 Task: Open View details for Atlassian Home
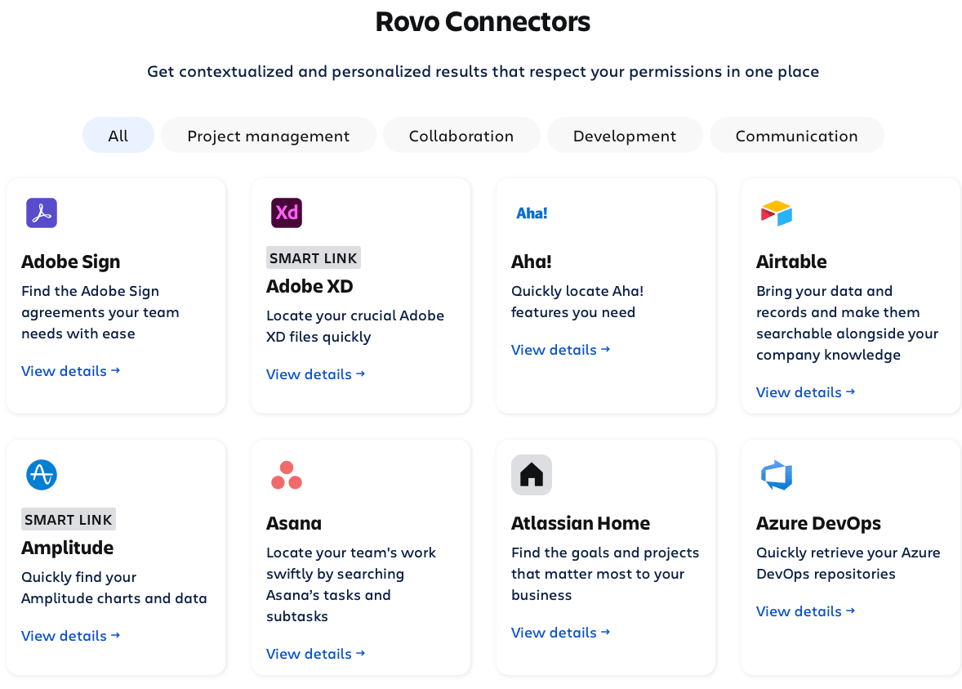[561, 633]
